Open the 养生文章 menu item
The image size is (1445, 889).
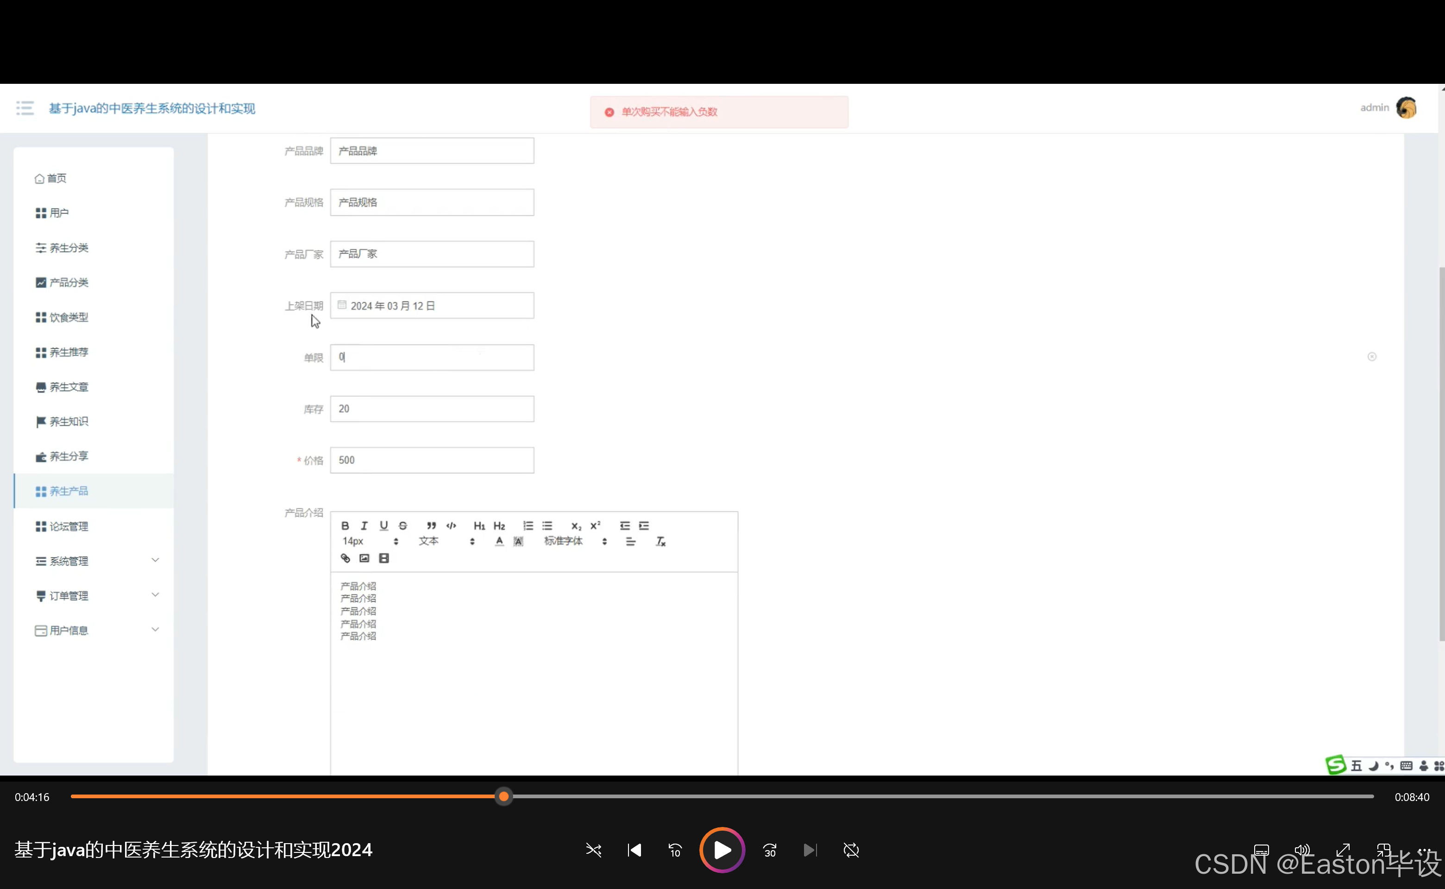[69, 387]
